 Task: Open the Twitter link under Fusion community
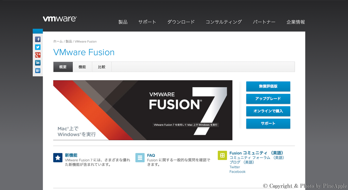click(x=235, y=167)
